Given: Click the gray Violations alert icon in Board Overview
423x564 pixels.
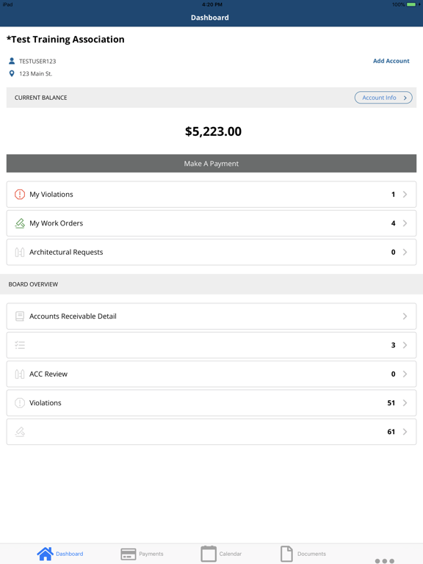Looking at the screenshot, I should (20, 403).
